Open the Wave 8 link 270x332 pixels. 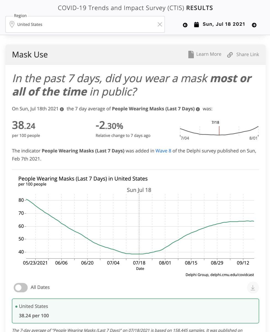pyautogui.click(x=163, y=151)
